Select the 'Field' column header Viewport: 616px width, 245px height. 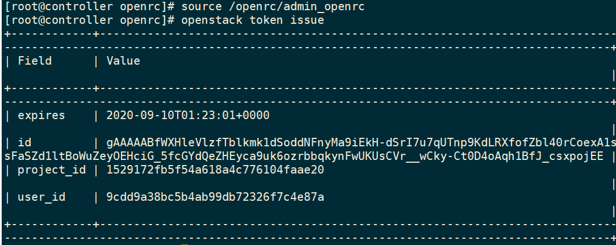pyautogui.click(x=35, y=61)
